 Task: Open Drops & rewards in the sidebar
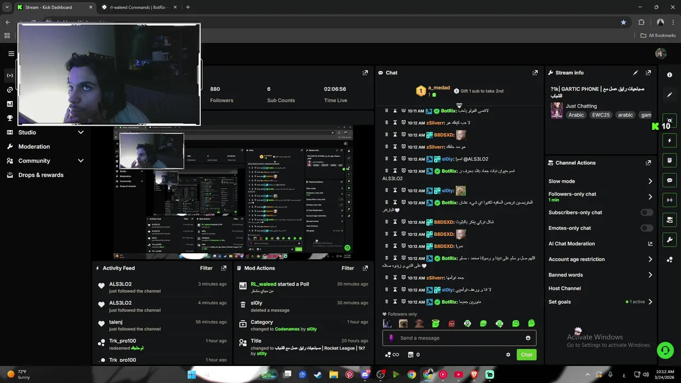pos(41,175)
